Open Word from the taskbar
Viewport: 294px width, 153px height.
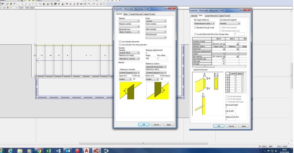pos(58,150)
